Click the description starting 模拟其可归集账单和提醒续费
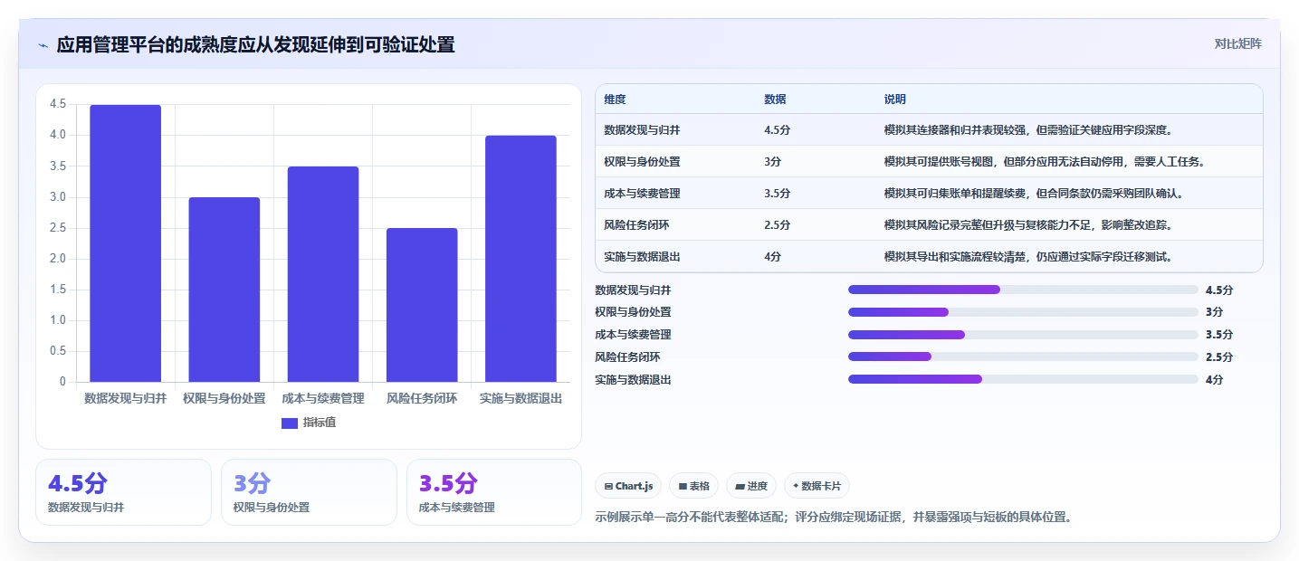Screen dimensions: 1299x561 click(x=1034, y=194)
